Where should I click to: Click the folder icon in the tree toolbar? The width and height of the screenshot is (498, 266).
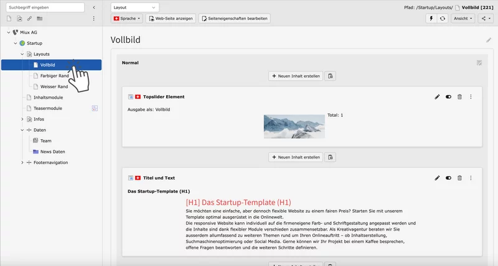click(40, 19)
